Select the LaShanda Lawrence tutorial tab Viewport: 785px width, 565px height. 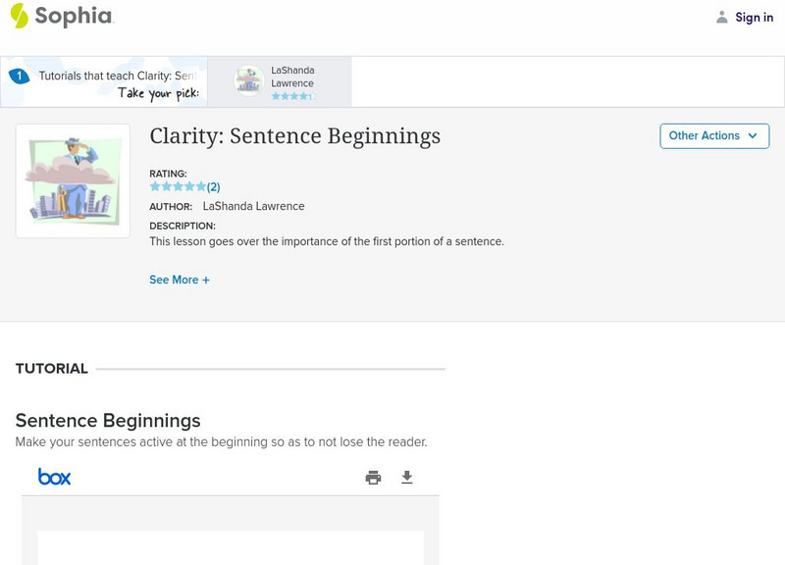[291, 81]
